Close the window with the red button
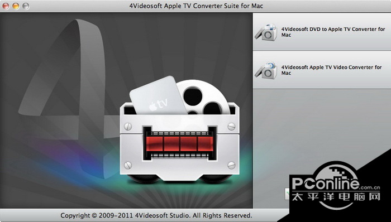Screen dimensions: 391x222 (x=6, y=6)
